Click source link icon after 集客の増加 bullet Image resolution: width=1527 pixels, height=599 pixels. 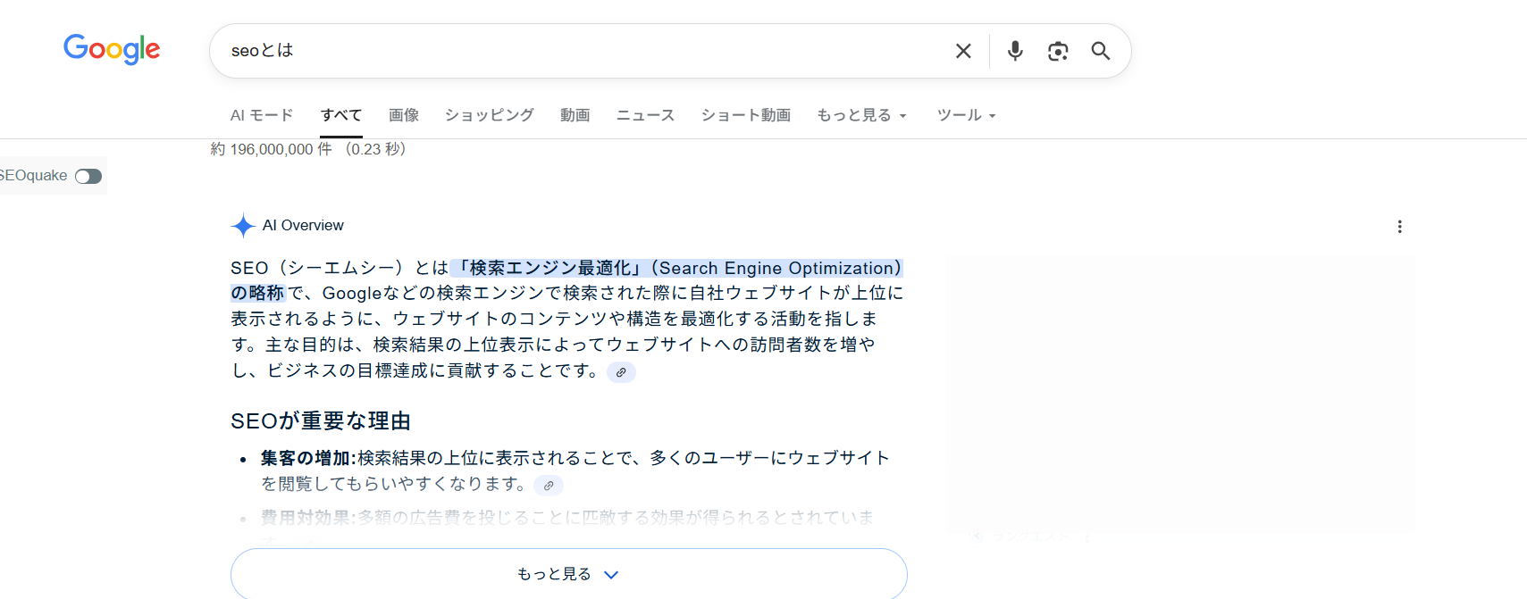549,486
